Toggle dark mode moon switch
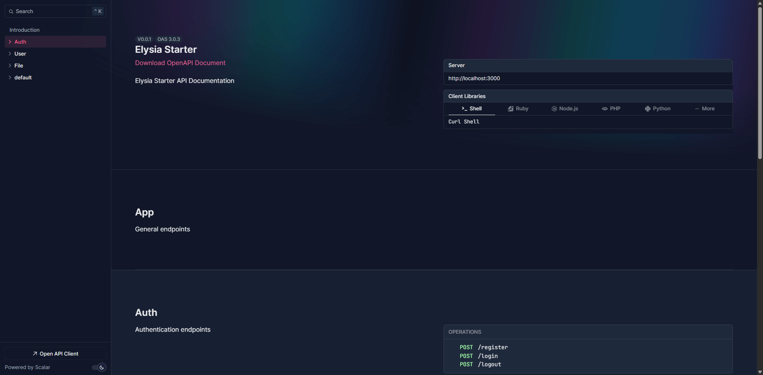Screen dimensions: 763x375 click(x=99, y=367)
